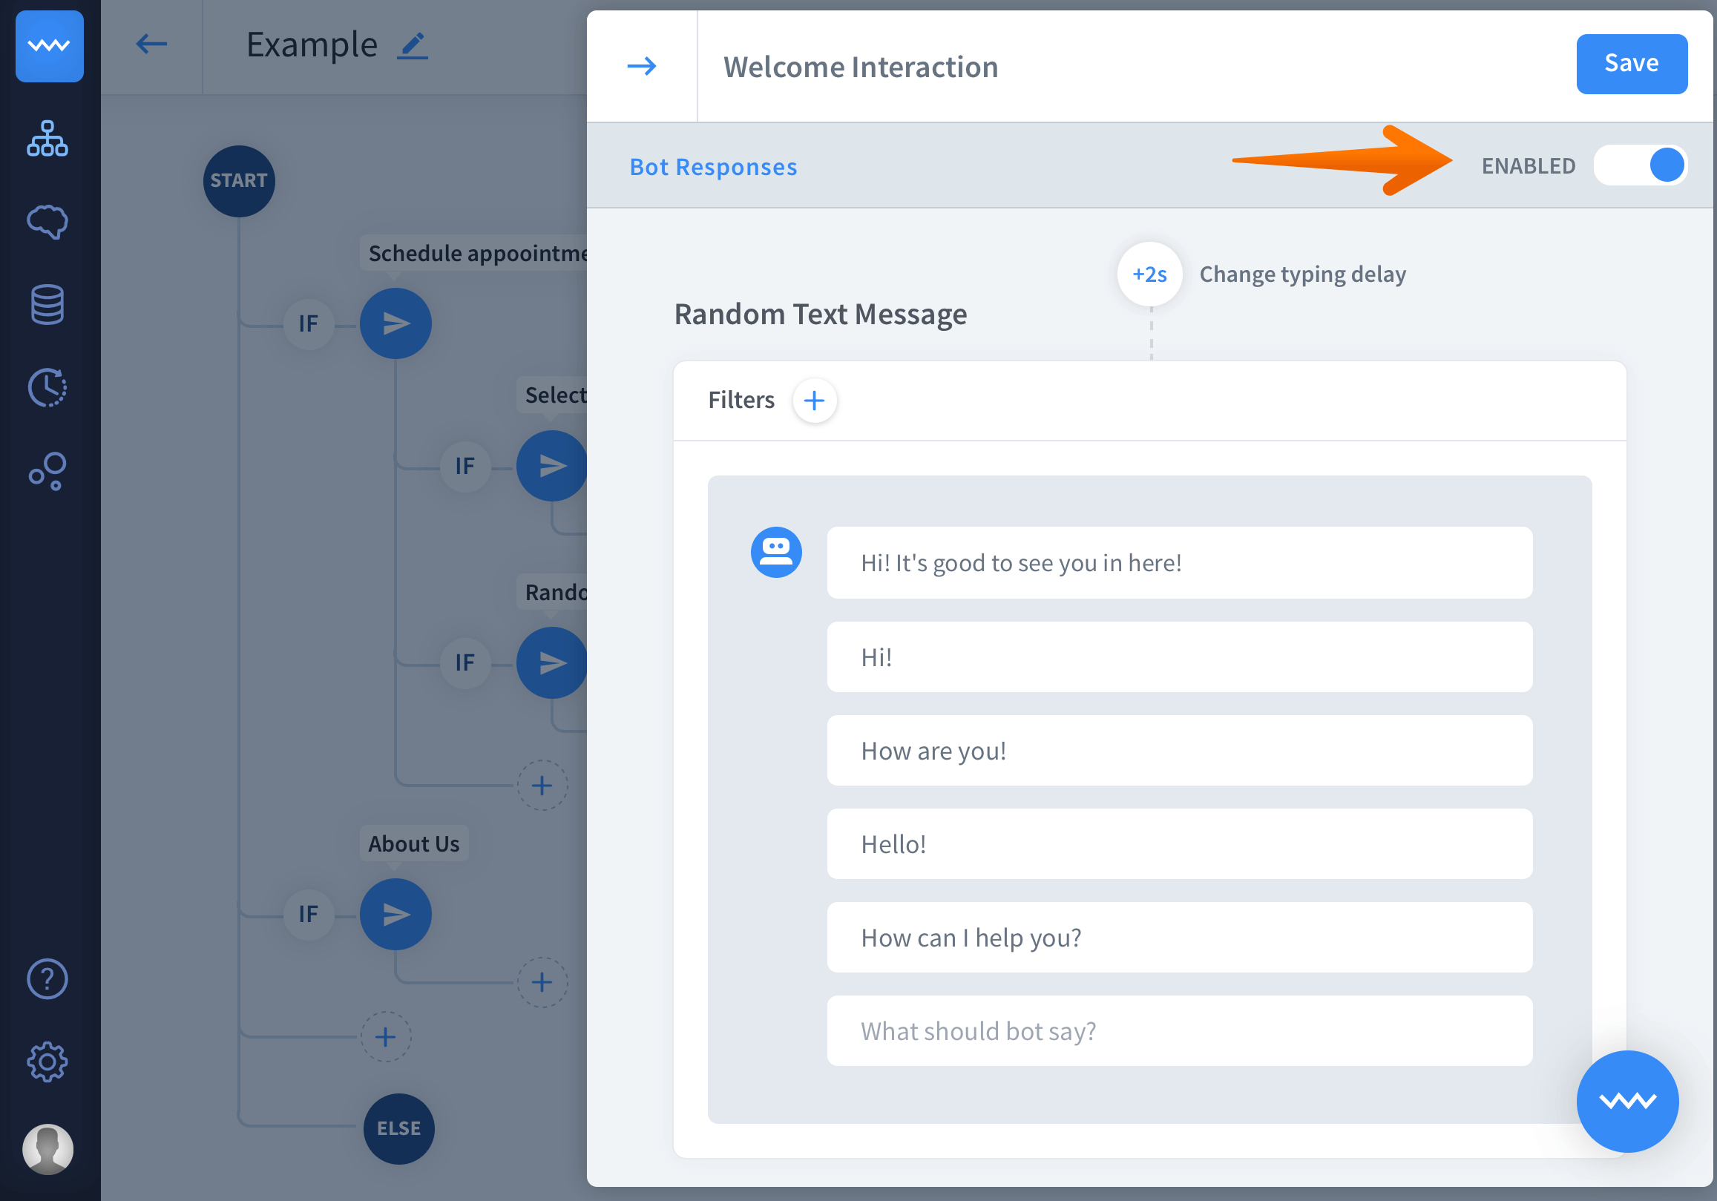Click the +2s typing delay bubble
The width and height of the screenshot is (1717, 1201).
point(1149,274)
